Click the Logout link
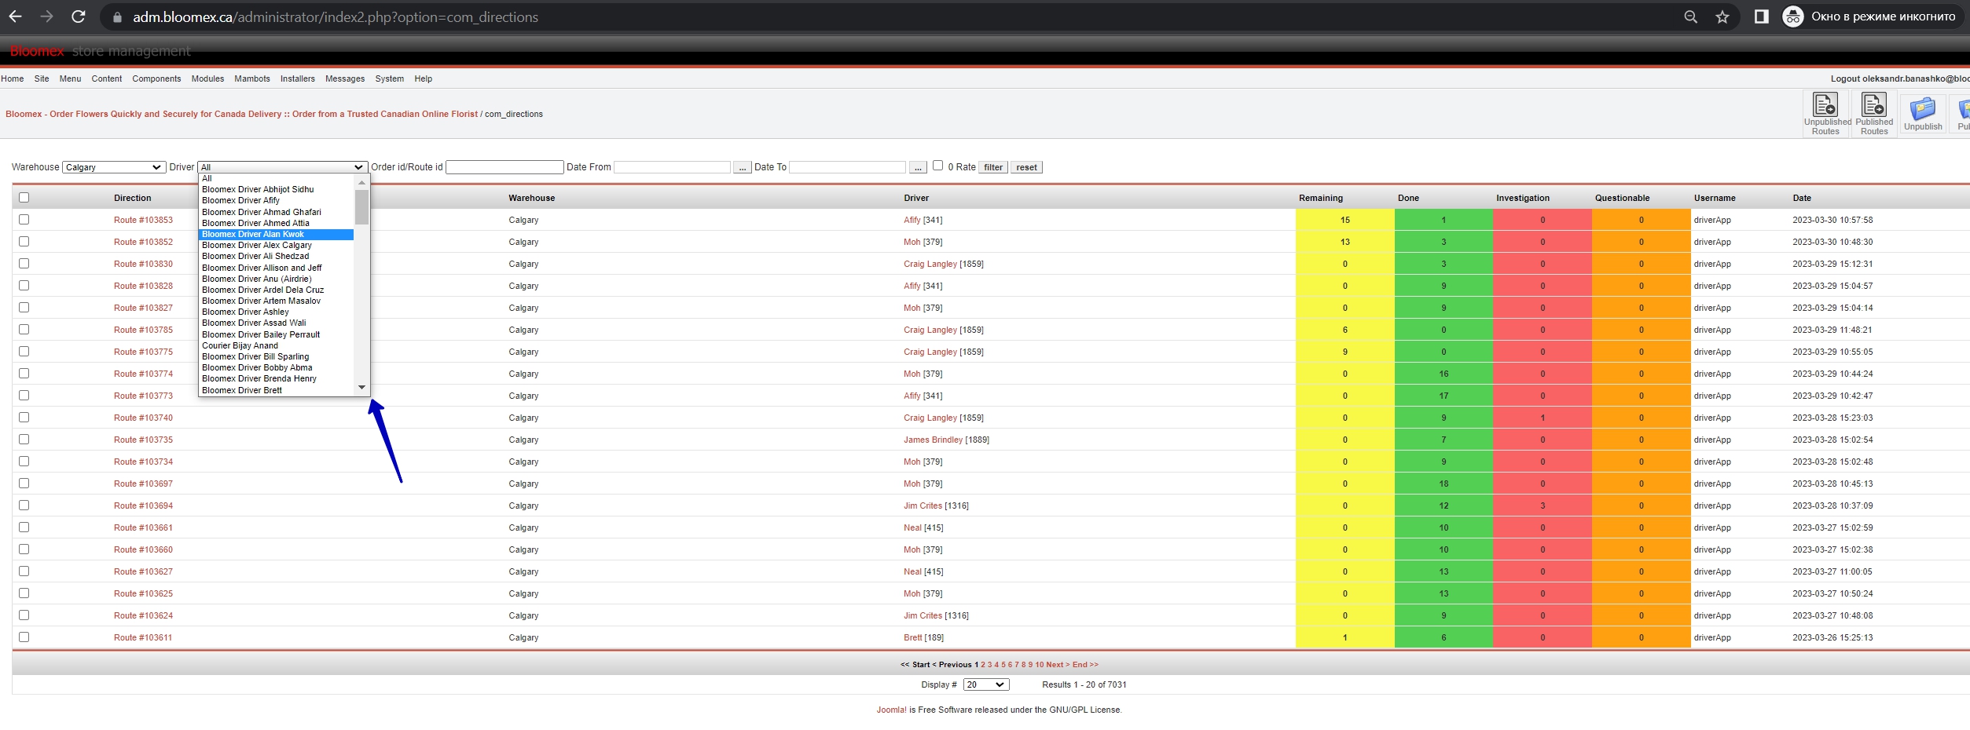 tap(1900, 78)
